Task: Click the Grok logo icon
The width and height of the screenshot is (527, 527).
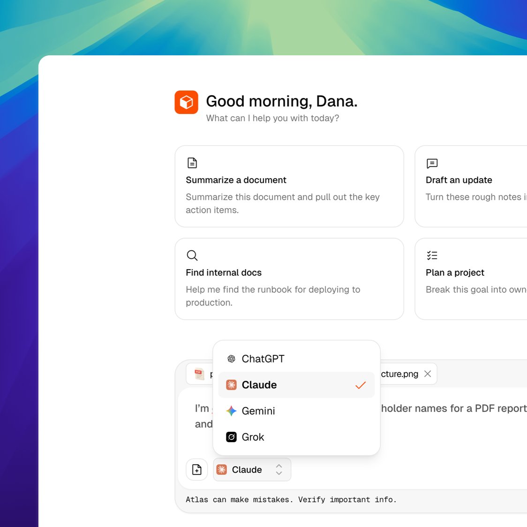Action: 231,437
